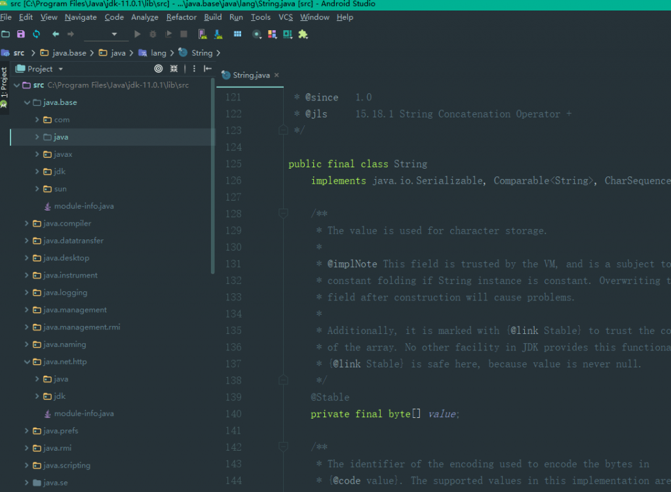Viewport: 671px width, 492px height.
Task: Select the java folder under java.base
Action: pos(111,137)
